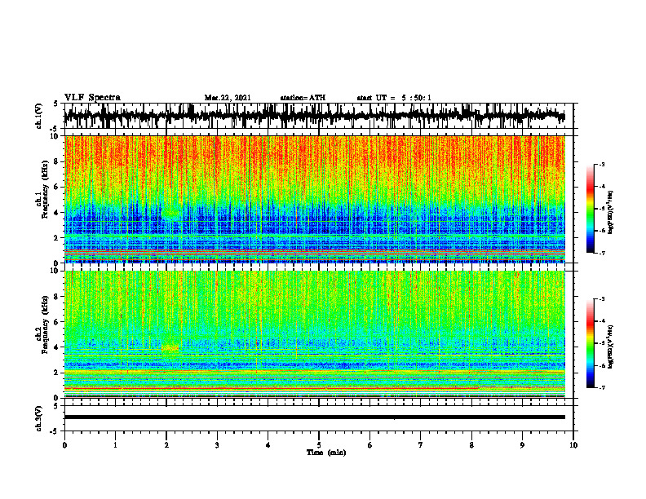Viewport: 646px width, 499px height.
Task: Click time axis tick label "2"
Action: tap(166, 445)
